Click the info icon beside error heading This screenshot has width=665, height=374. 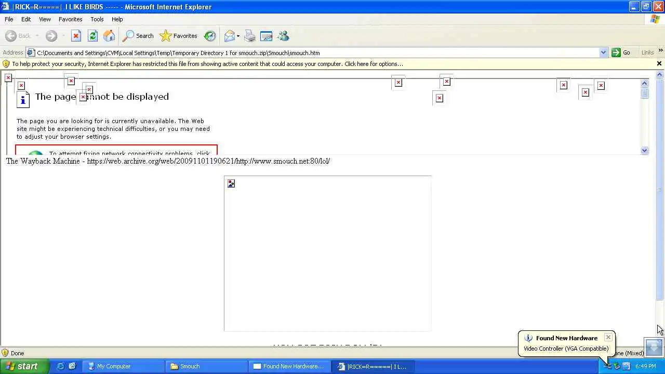(x=23, y=99)
